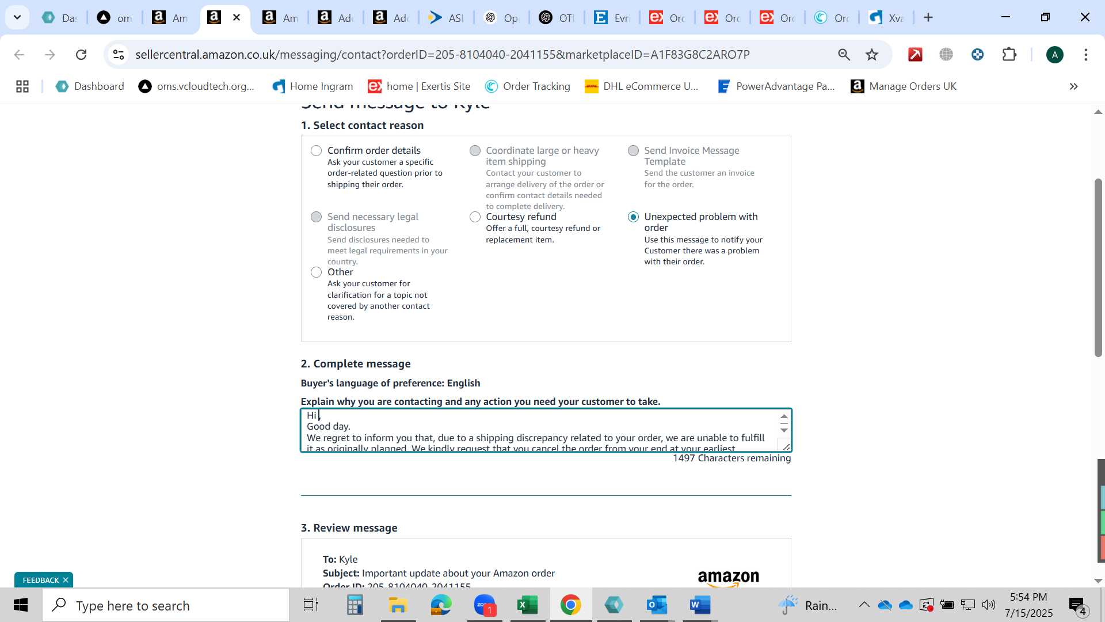Click the message box scroll down arrow

[784, 430]
